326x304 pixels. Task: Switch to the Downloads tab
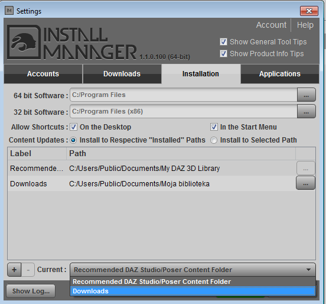[122, 74]
